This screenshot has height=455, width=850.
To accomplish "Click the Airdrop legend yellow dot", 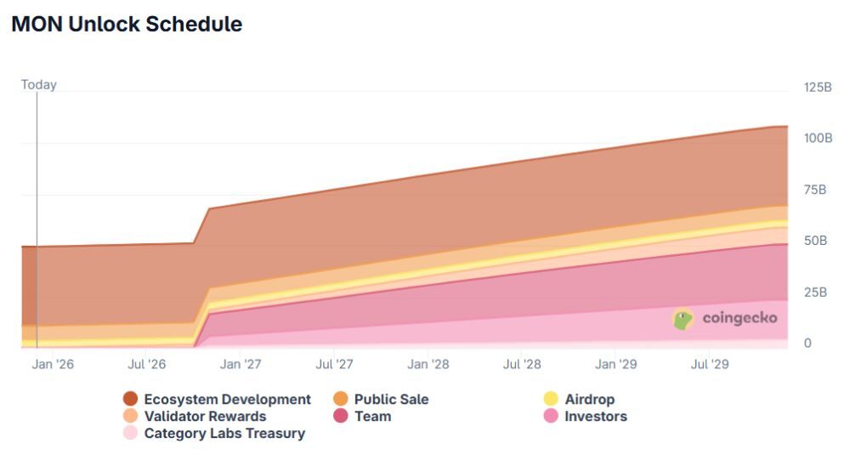I will pos(551,400).
